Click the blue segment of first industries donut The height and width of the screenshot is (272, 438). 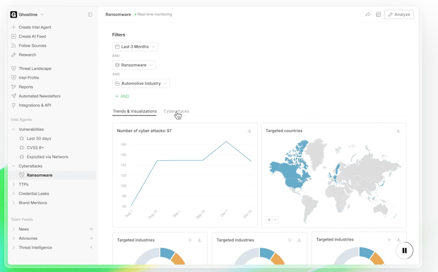[167, 253]
